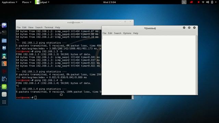Open terminal Search menu
This screenshot has height=123, width=219.
pyautogui.click(x=39, y=27)
